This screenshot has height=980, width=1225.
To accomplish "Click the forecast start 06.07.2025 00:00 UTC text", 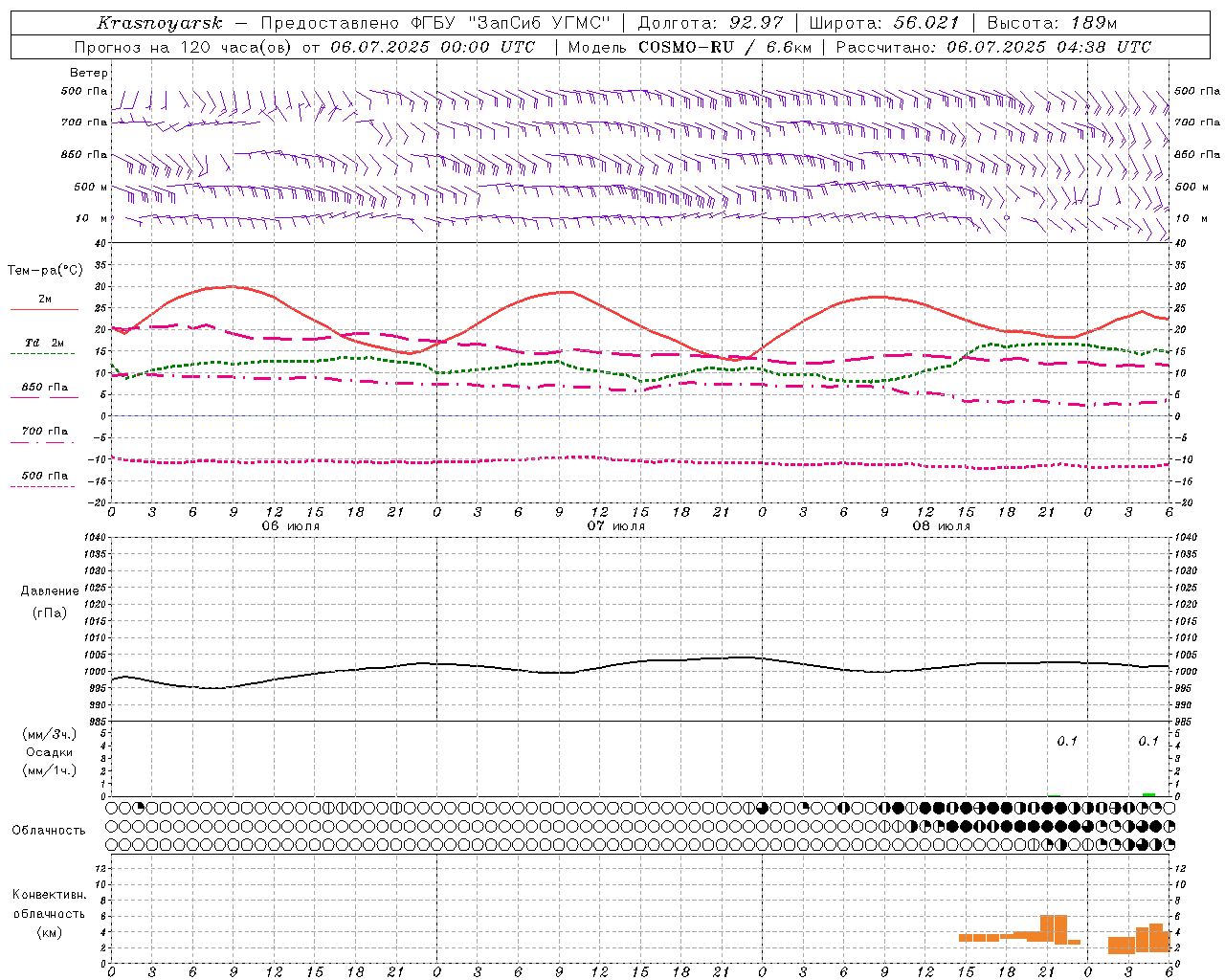I will tap(433, 47).
